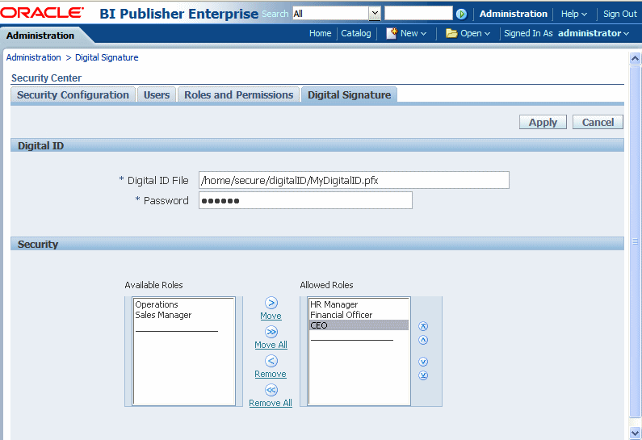Image resolution: width=642 pixels, height=440 pixels.
Task: Click the Digital ID File input field
Action: [x=355, y=180]
